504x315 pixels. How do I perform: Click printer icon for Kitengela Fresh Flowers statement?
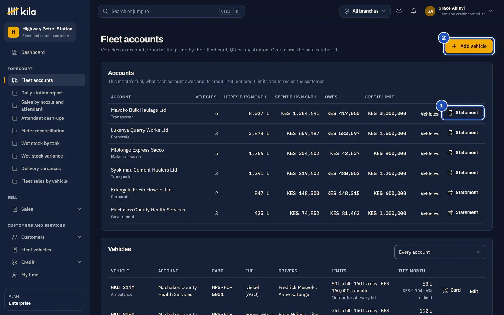click(450, 192)
